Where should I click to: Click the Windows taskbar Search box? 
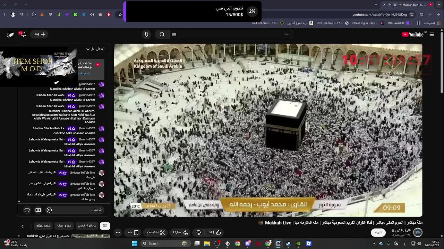[x=165, y=243]
